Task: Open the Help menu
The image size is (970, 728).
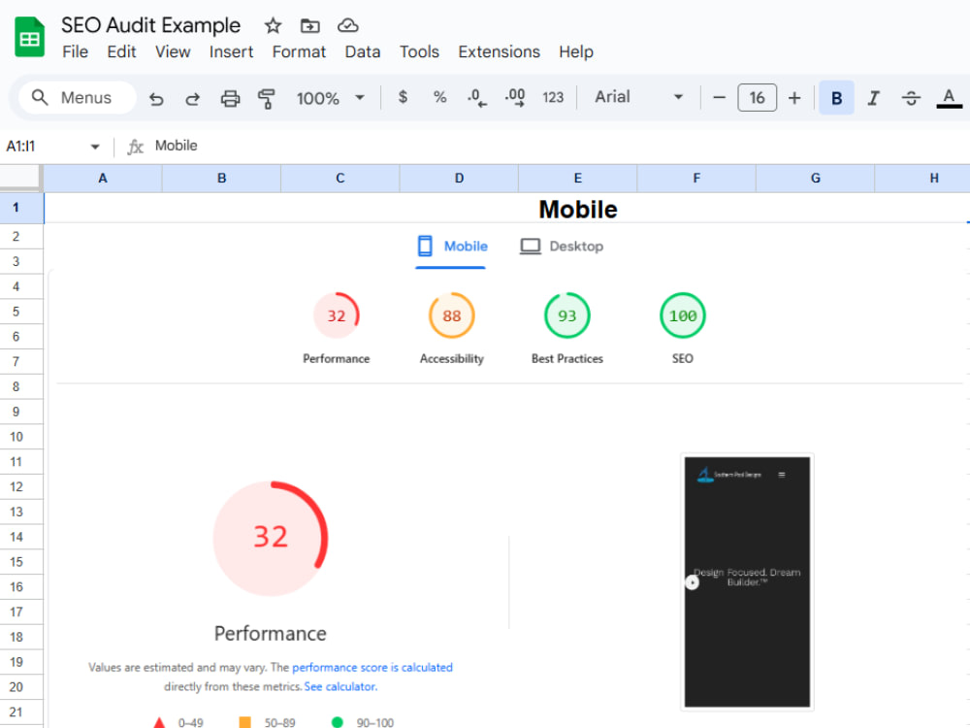Action: [576, 52]
